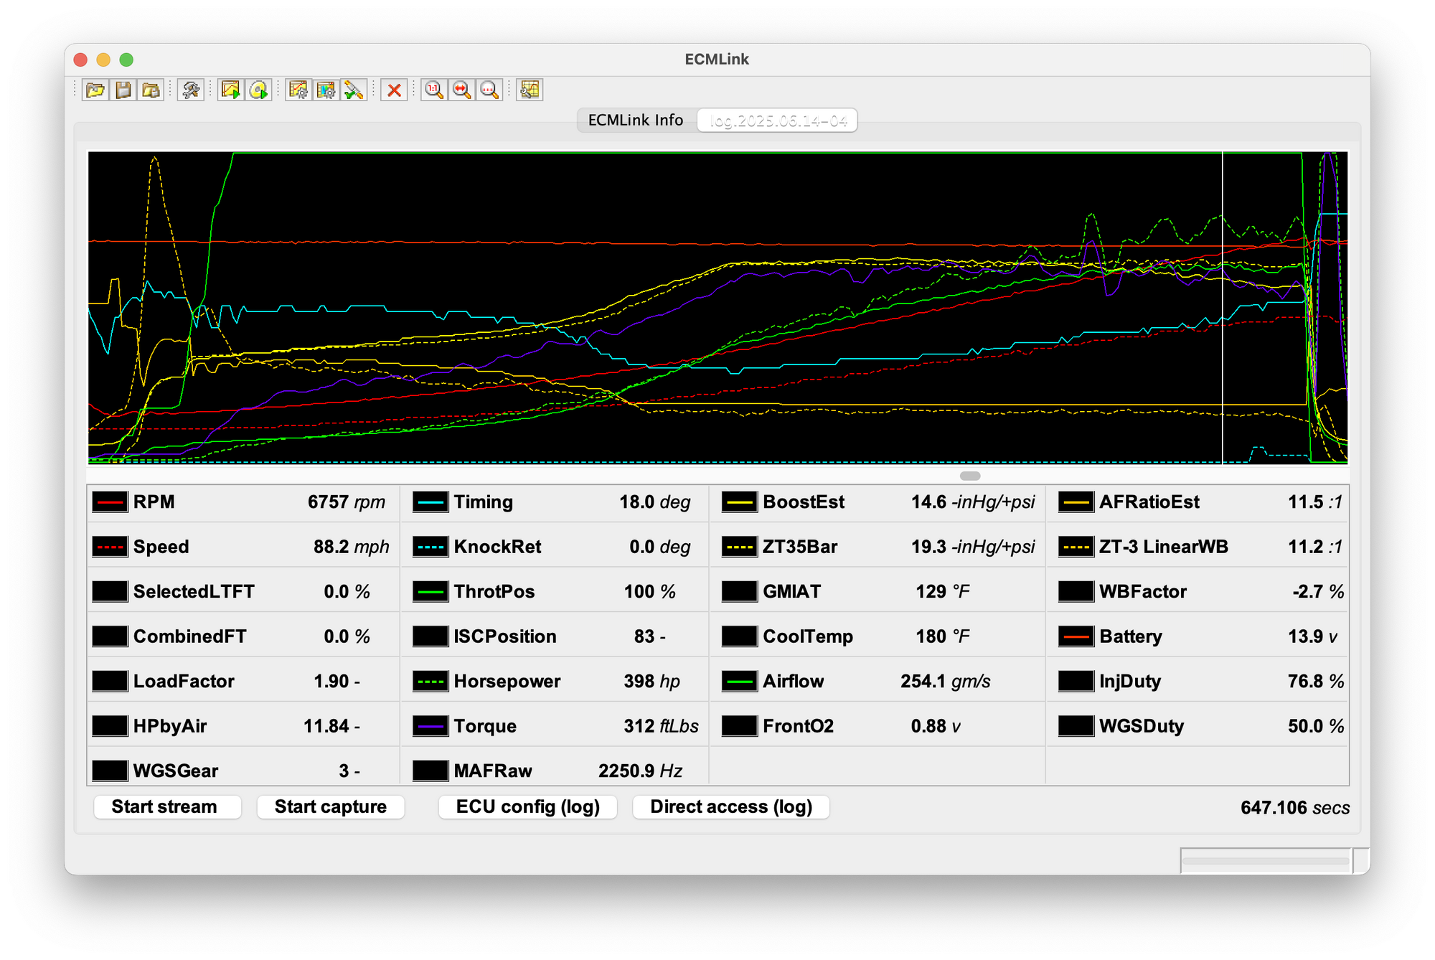Click the brush with green checkmark icon
The image size is (1435, 960).
(x=353, y=90)
